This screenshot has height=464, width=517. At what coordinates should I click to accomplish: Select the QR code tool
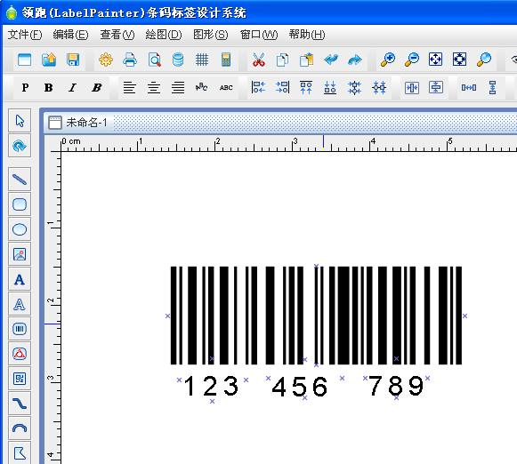(x=20, y=379)
